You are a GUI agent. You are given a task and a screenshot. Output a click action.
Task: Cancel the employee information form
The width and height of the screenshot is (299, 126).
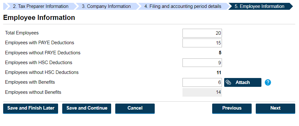coord(135,108)
